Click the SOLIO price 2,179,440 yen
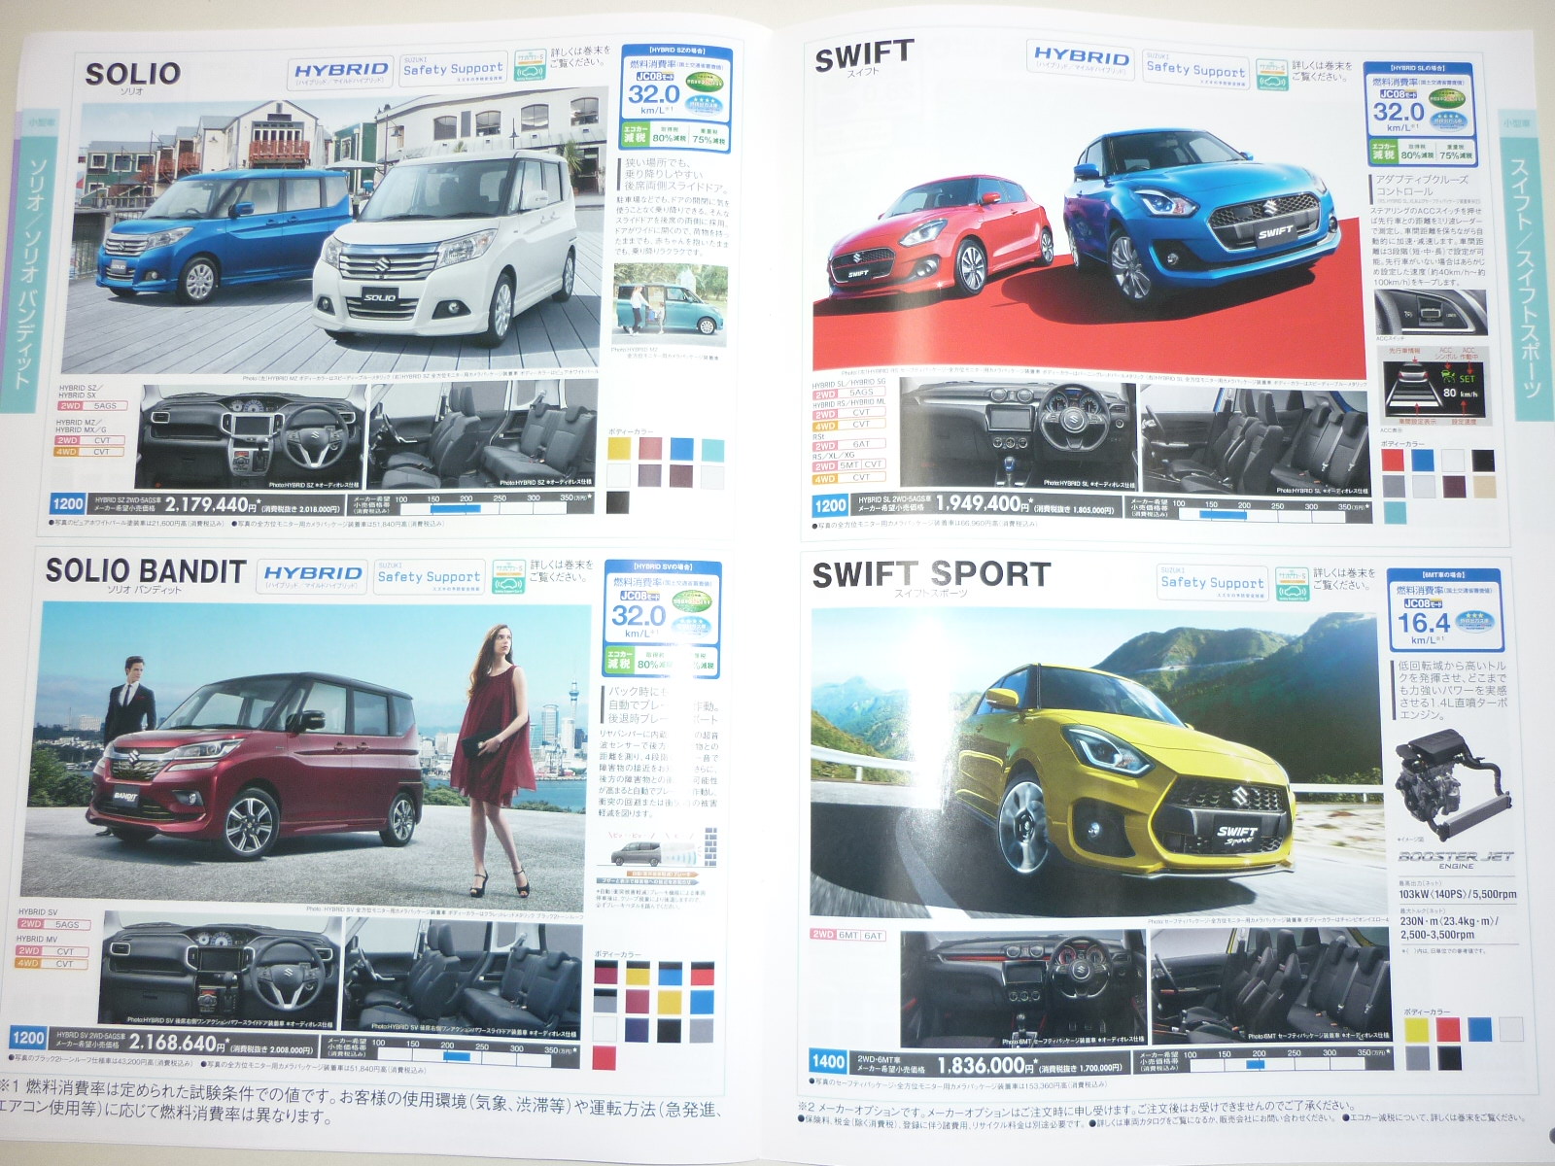Screen dimensions: 1555x1166 click(207, 504)
